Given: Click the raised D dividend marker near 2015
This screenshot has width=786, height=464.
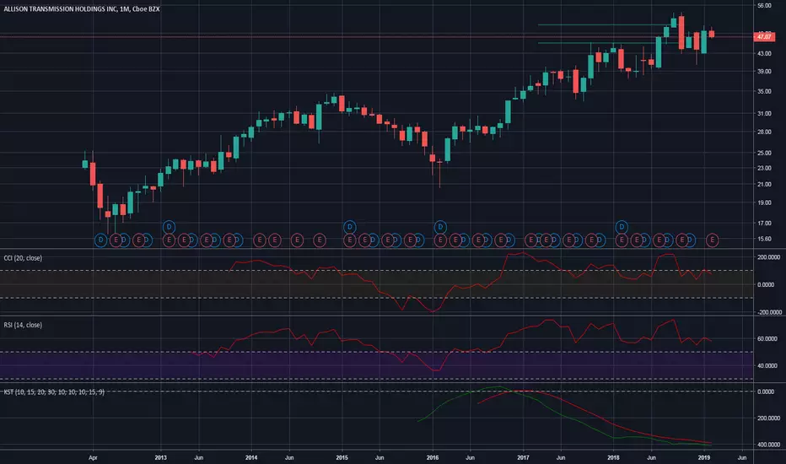Looking at the screenshot, I should click(x=349, y=227).
